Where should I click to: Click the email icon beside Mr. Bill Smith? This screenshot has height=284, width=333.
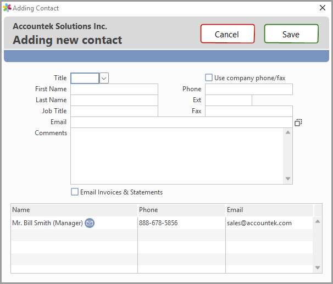pyautogui.click(x=90, y=223)
